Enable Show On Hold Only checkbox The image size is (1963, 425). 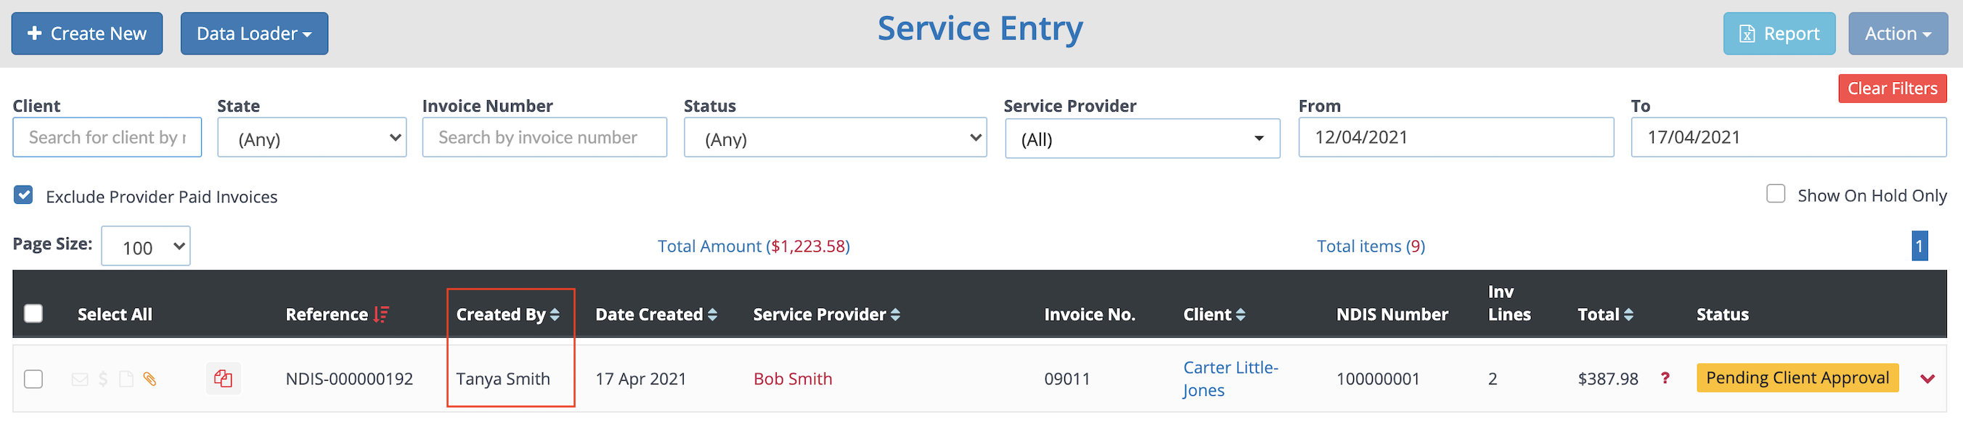pyautogui.click(x=1776, y=194)
